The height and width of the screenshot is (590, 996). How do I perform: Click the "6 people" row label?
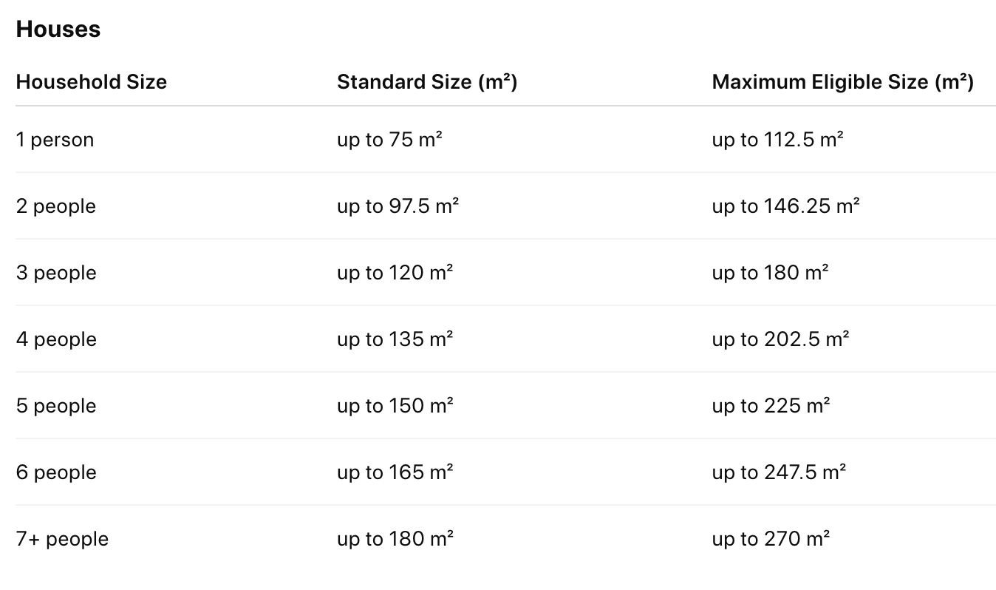(56, 472)
